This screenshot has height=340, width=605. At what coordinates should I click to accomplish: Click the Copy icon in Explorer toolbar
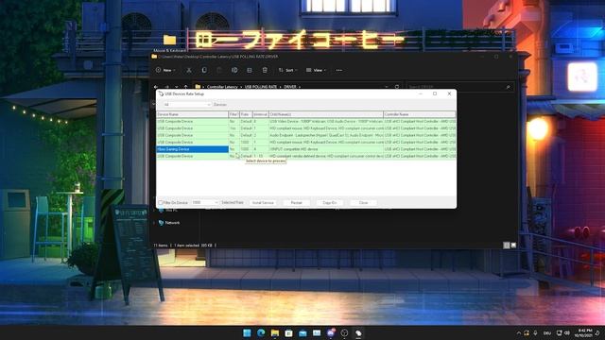point(204,70)
